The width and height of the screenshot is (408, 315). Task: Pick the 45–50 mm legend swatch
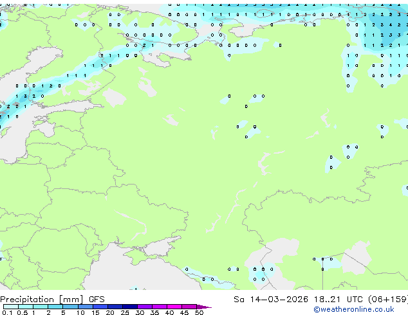(x=189, y=307)
